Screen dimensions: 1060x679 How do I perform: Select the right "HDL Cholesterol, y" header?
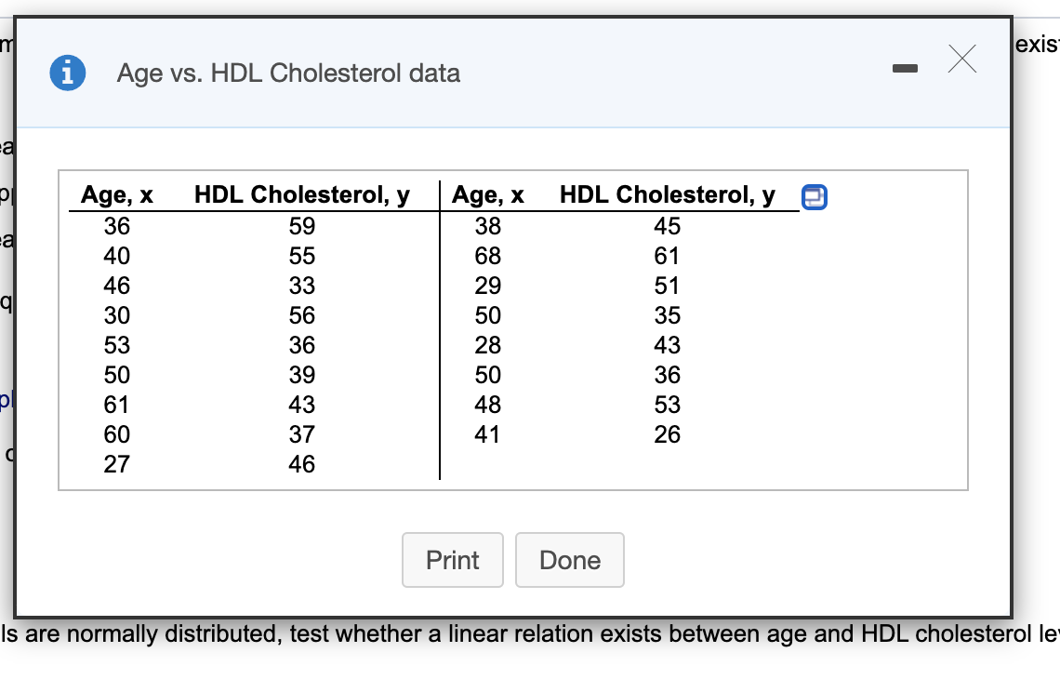coord(667,195)
